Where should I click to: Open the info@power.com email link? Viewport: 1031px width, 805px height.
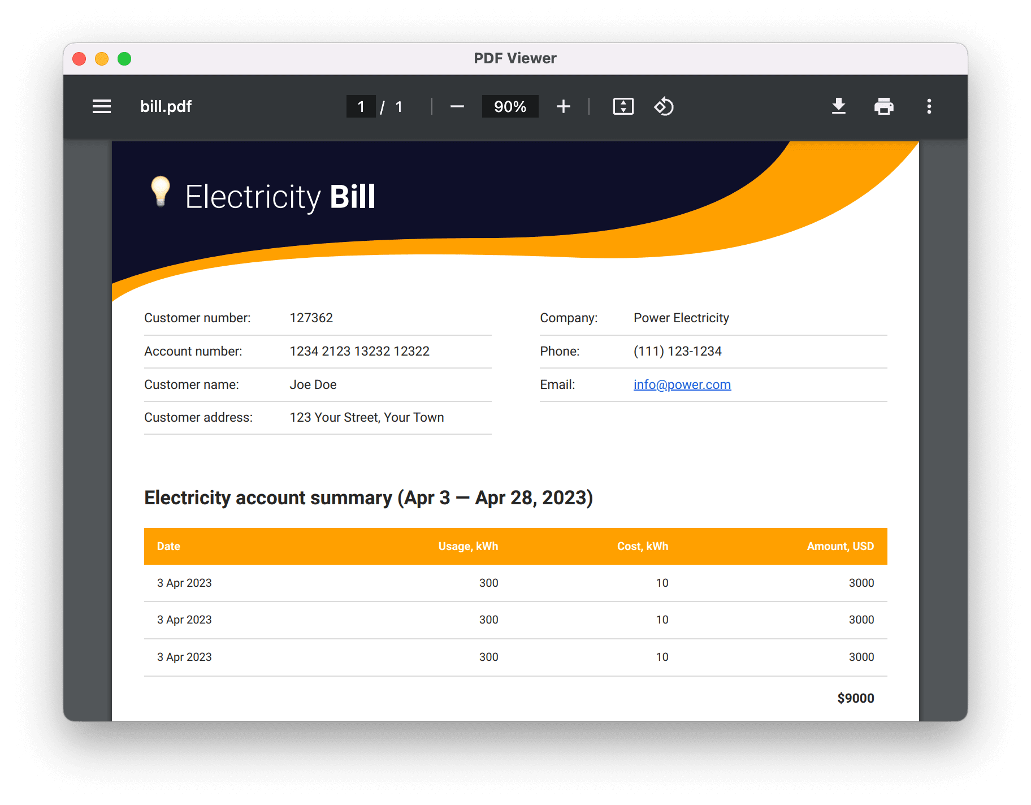(x=682, y=384)
